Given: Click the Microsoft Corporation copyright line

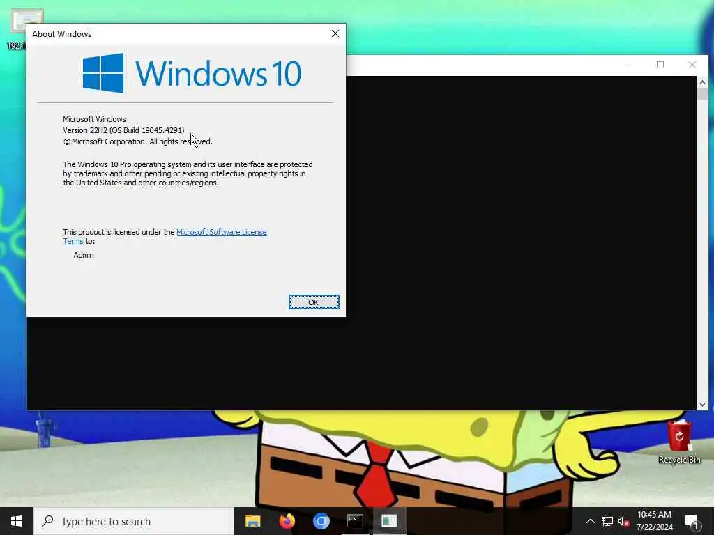Looking at the screenshot, I should coord(137,141).
